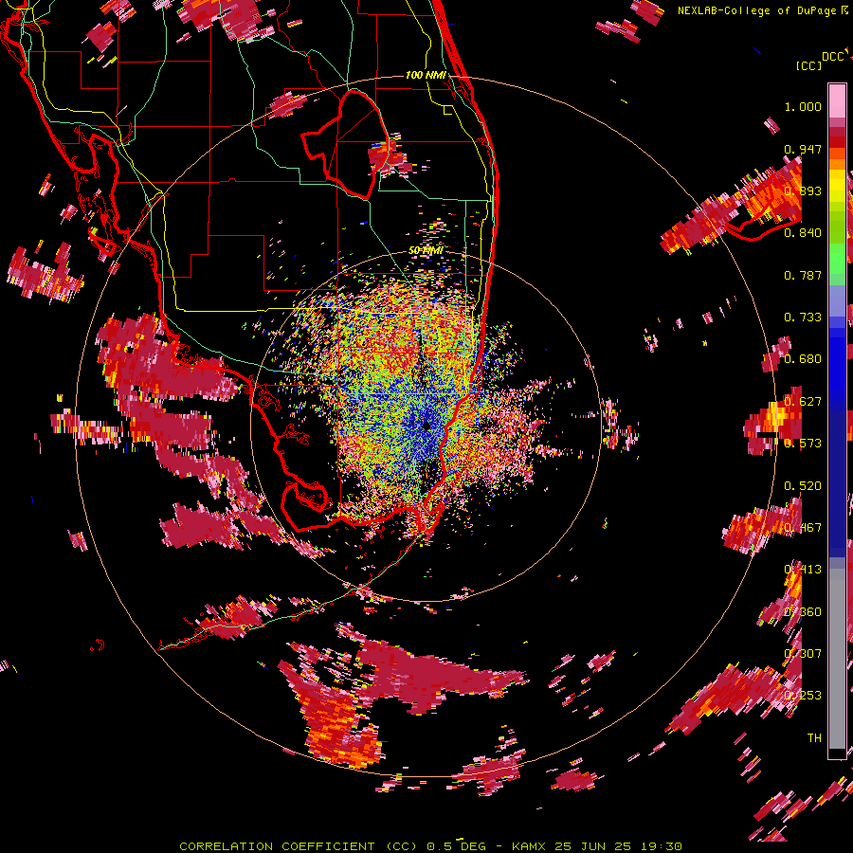Click the 0.5 DEG elevation text
Screen dimensions: 853x853
457,846
